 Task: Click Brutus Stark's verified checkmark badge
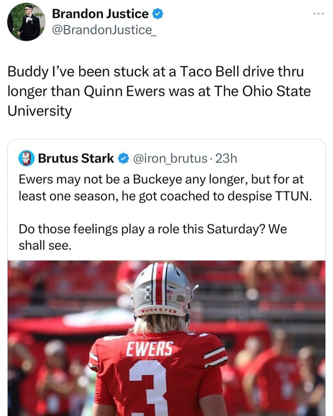[124, 158]
